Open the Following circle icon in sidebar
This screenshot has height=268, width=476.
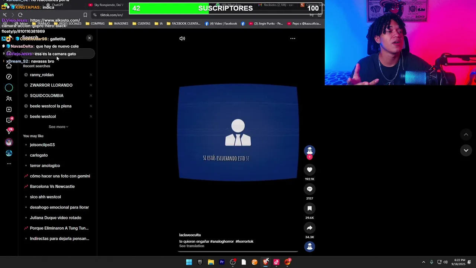[9, 87]
